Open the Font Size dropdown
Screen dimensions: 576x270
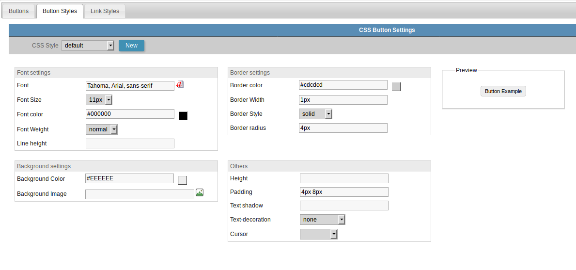tap(99, 100)
